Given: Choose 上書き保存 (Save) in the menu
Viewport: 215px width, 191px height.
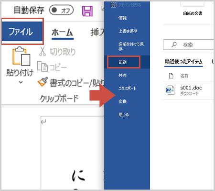Looking at the screenshot, I should [128, 31].
